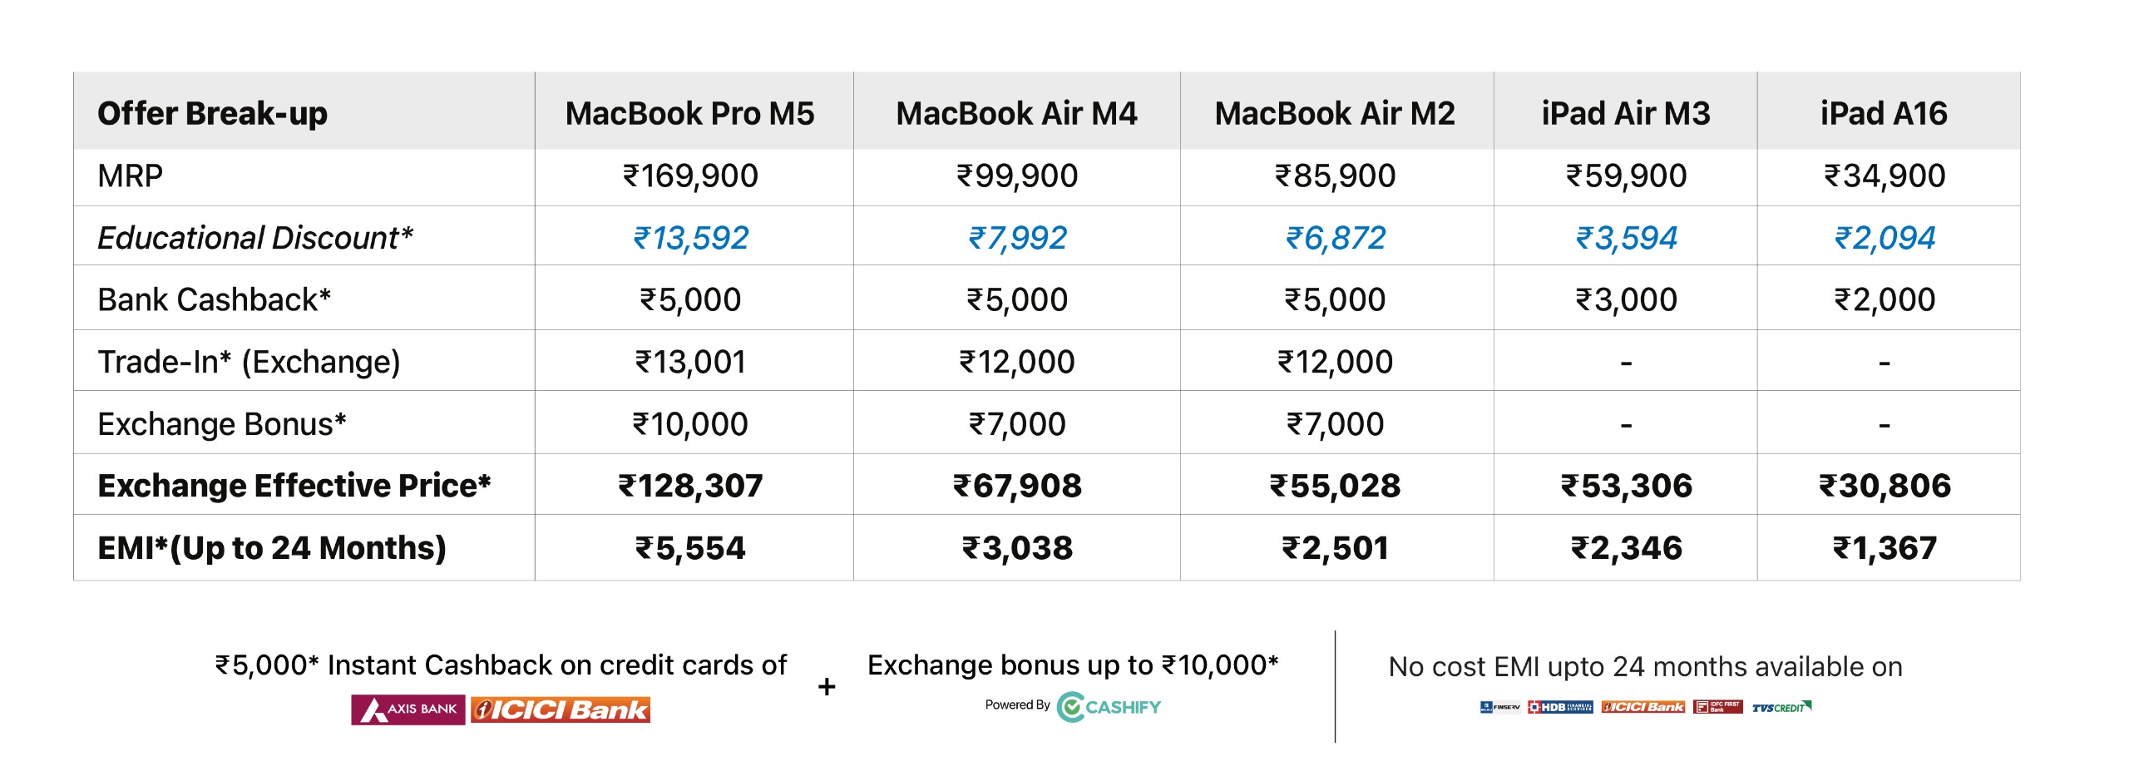Select the ₹1,367 EMI value for iPad A16
The height and width of the screenshot is (776, 2129).
coord(1884,548)
